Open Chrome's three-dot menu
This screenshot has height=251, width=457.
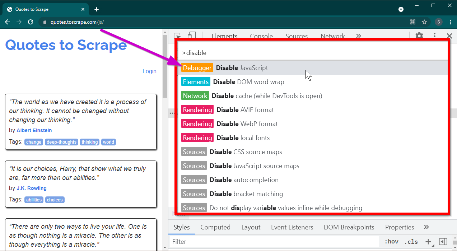click(x=450, y=22)
